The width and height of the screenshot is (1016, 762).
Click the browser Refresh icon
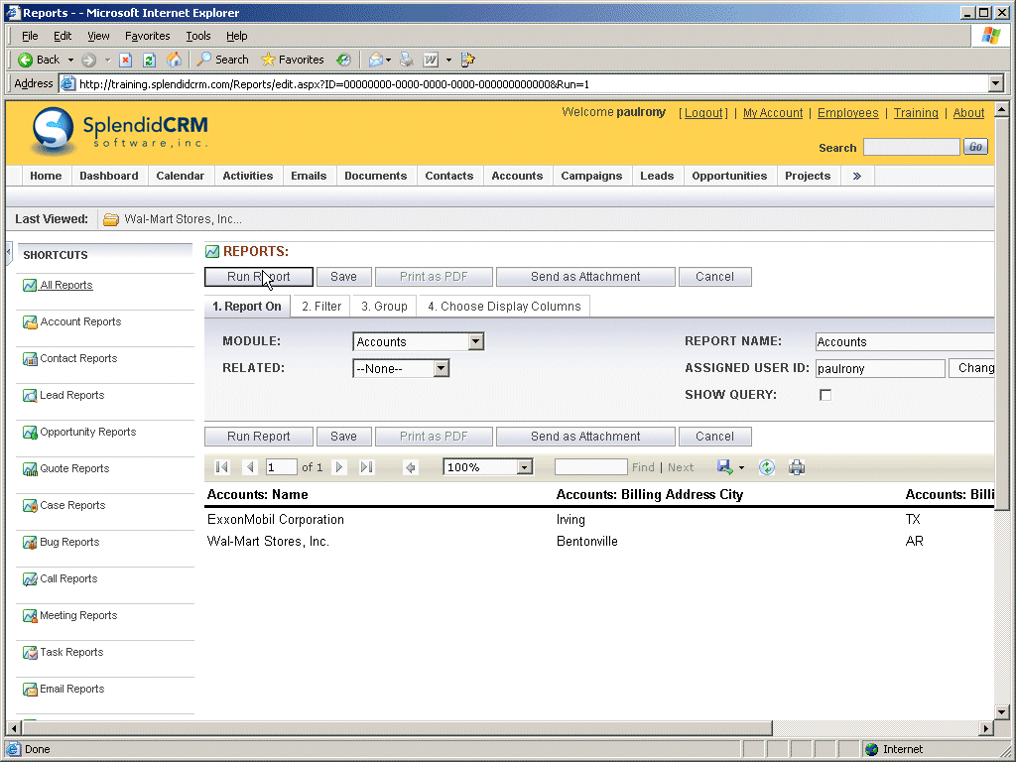tap(149, 60)
